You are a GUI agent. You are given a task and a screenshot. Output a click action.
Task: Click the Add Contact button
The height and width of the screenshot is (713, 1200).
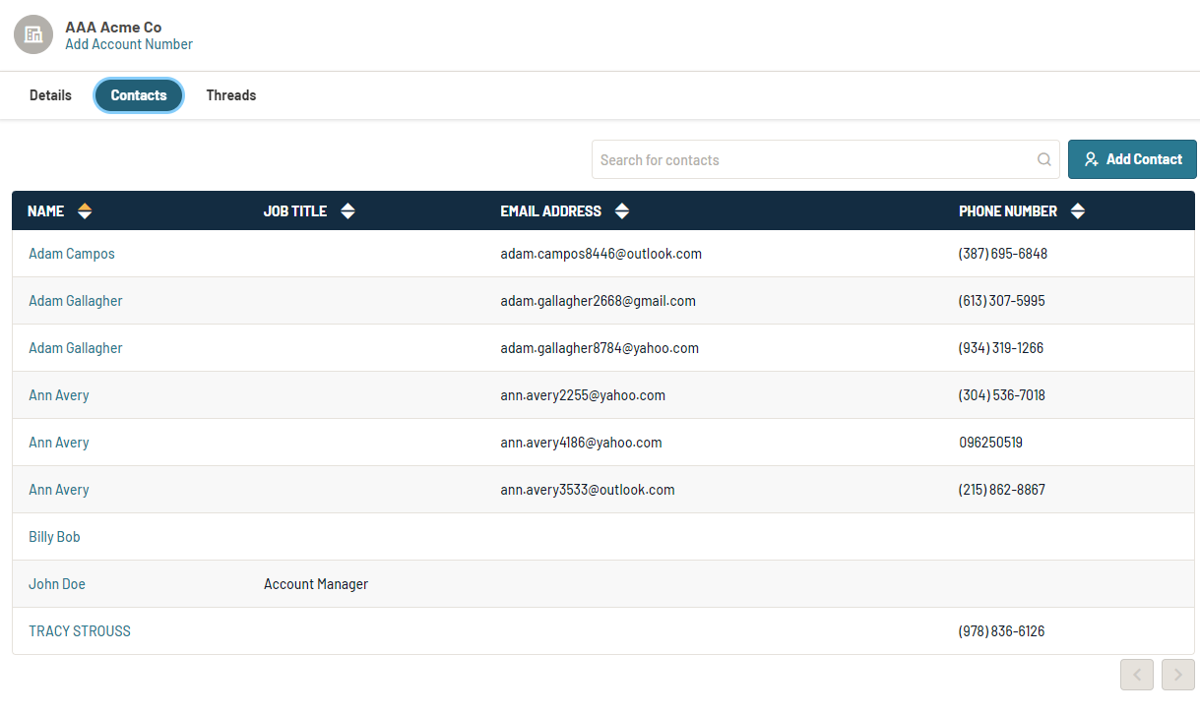(1132, 158)
